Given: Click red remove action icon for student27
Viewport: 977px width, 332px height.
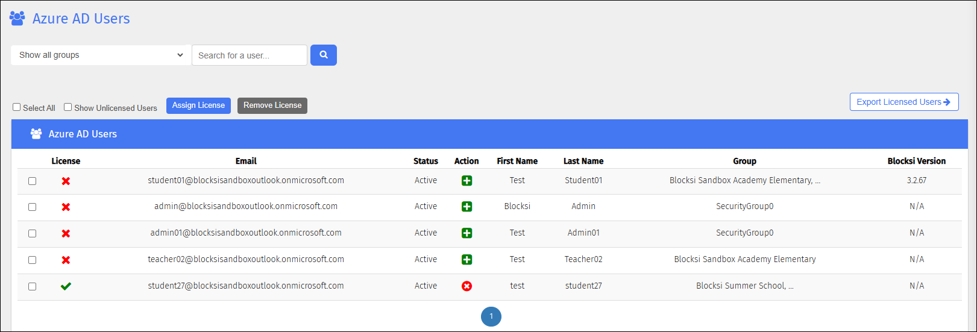Looking at the screenshot, I should pyautogui.click(x=467, y=286).
